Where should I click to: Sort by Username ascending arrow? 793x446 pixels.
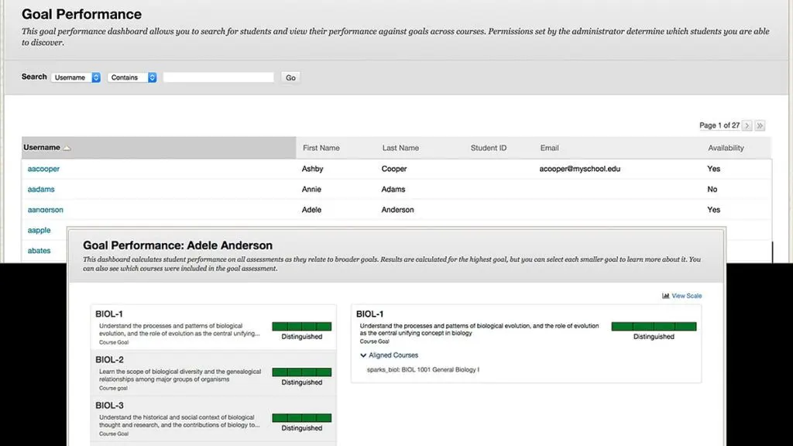pyautogui.click(x=67, y=148)
